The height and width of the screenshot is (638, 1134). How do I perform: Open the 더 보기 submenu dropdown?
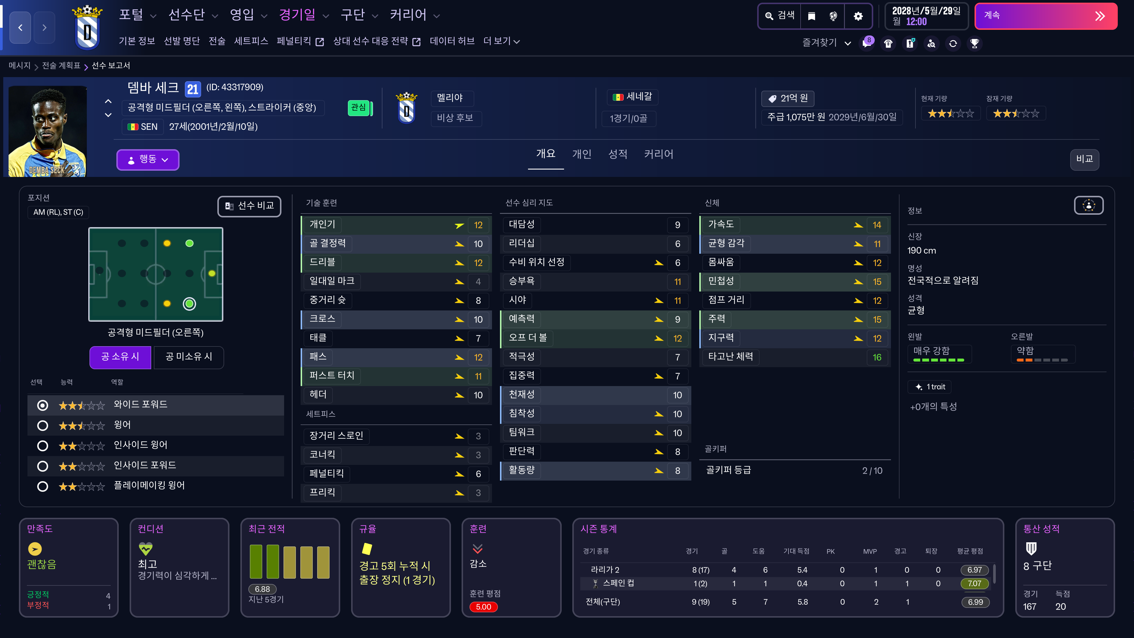tap(501, 41)
